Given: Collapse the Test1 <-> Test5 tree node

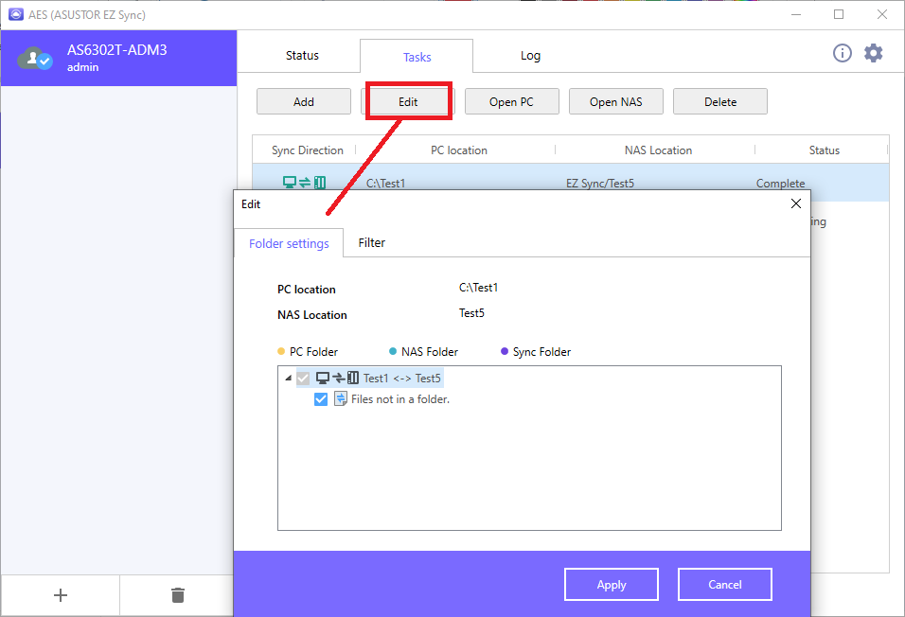Looking at the screenshot, I should tap(288, 378).
